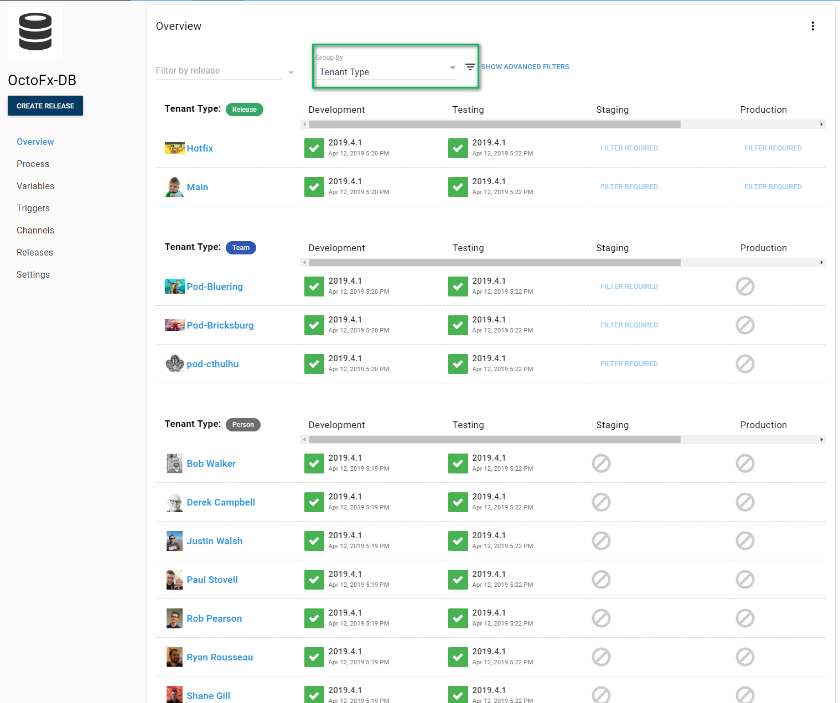The height and width of the screenshot is (703, 840).
Task: Click Hotfix Development success checkmark icon
Action: (x=314, y=148)
